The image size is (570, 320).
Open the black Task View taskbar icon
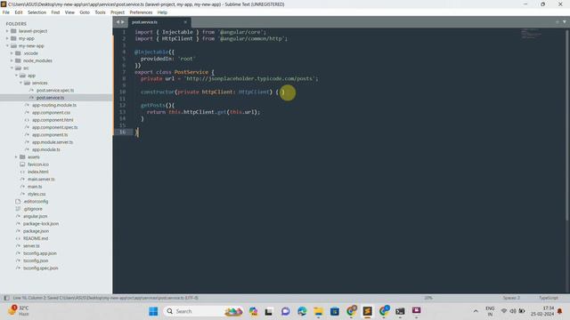[269, 311]
